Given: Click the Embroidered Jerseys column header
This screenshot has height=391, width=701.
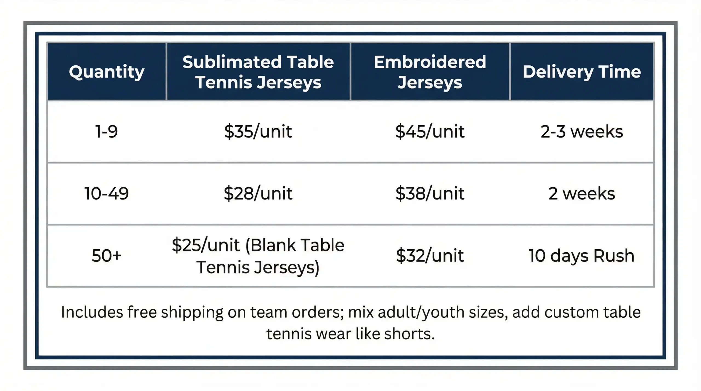Looking at the screenshot, I should (430, 72).
